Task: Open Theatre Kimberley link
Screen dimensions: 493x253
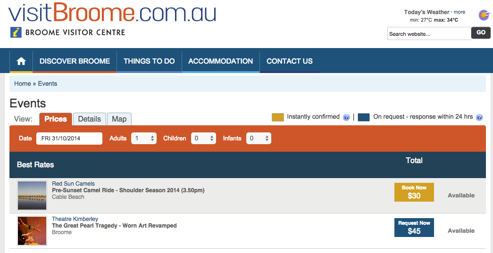Action: click(75, 219)
